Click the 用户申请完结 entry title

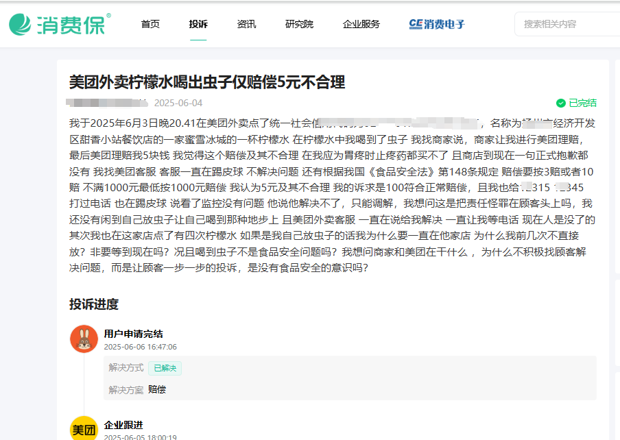[x=133, y=334]
